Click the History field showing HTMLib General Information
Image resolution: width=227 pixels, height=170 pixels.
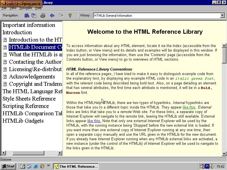pyautogui.click(x=157, y=16)
